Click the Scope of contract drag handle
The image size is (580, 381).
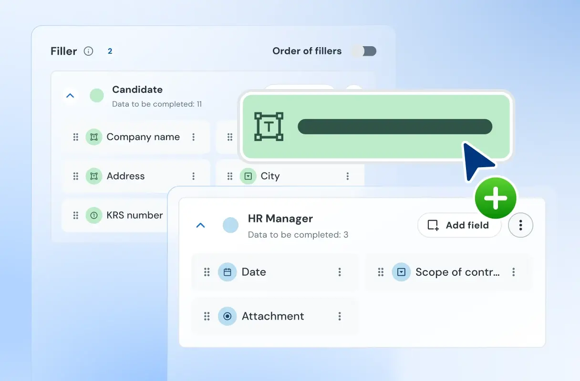click(381, 272)
